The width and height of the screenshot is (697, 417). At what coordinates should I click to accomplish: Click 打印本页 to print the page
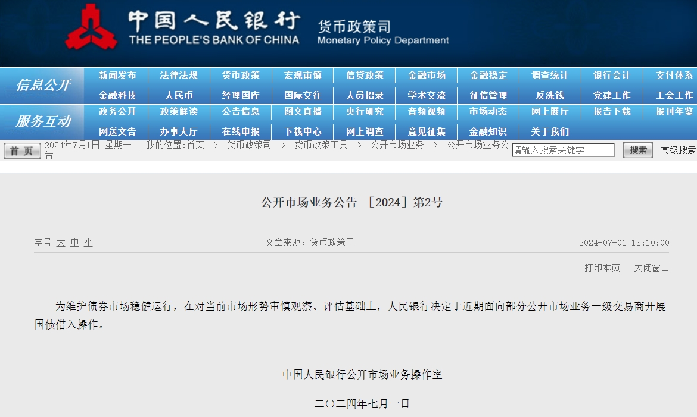(602, 268)
